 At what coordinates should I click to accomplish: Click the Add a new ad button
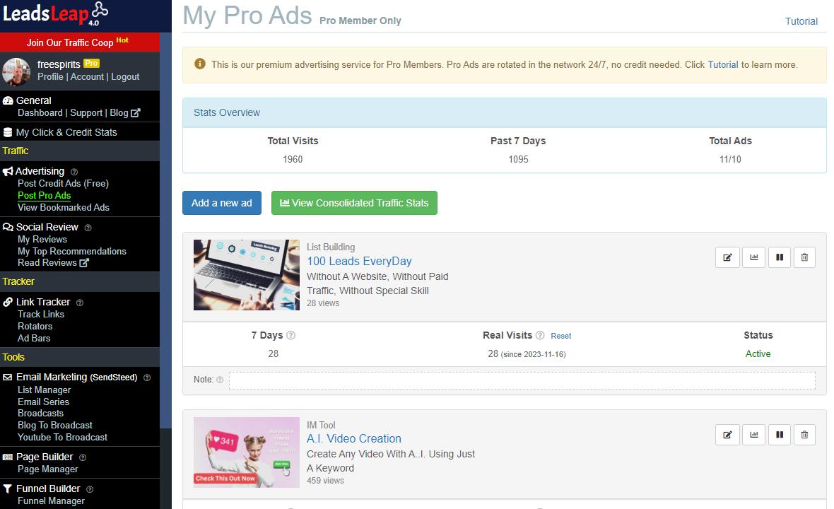point(221,203)
